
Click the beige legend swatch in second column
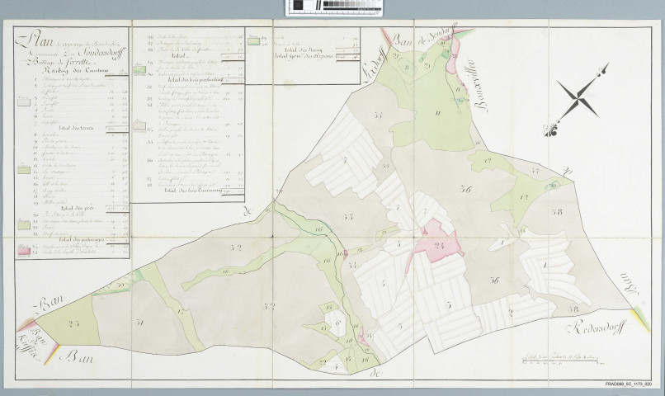139,71
